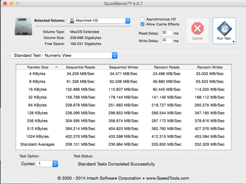Select the 16 KBytes row
This screenshot has height=184, width=246.
tap(124, 89)
